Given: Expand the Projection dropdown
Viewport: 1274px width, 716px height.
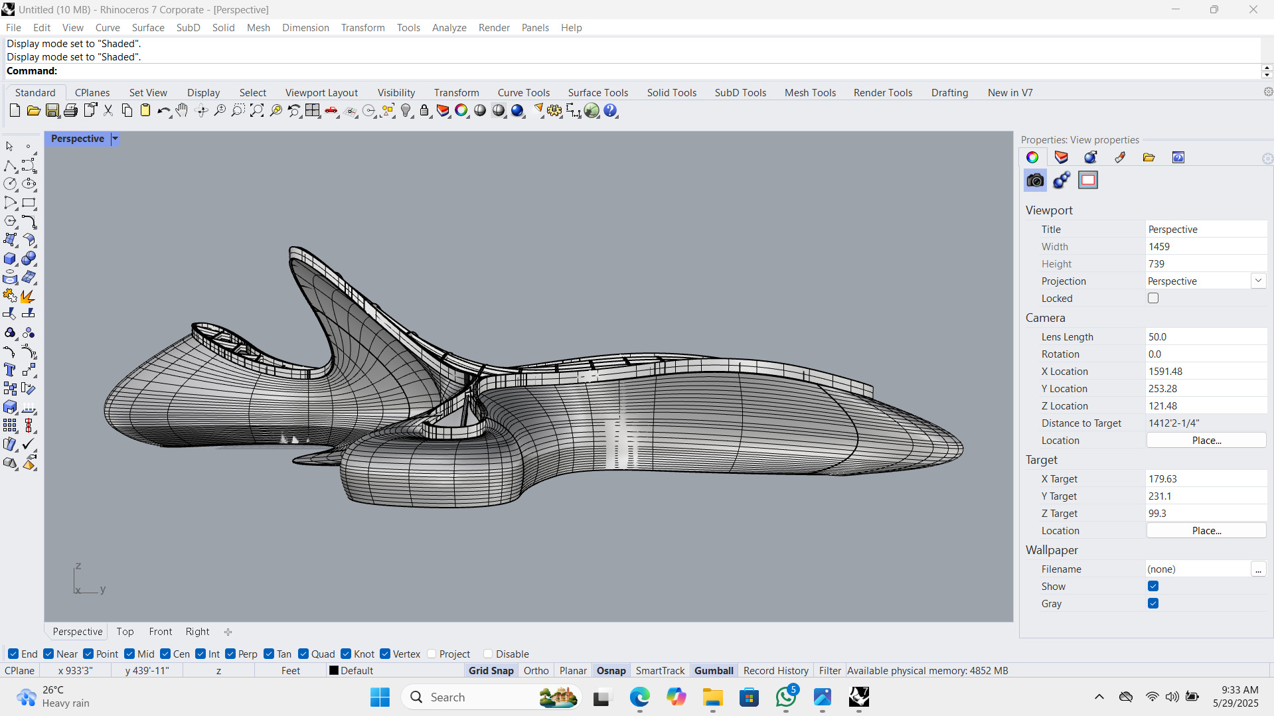Looking at the screenshot, I should [1258, 281].
